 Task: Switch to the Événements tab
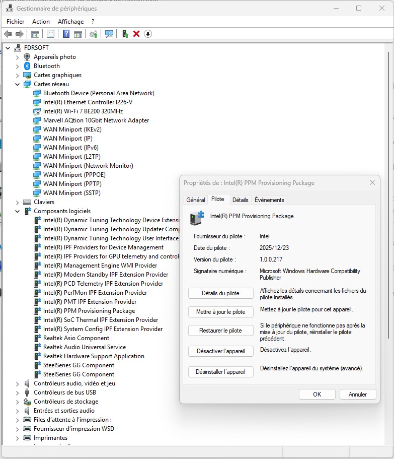(269, 200)
